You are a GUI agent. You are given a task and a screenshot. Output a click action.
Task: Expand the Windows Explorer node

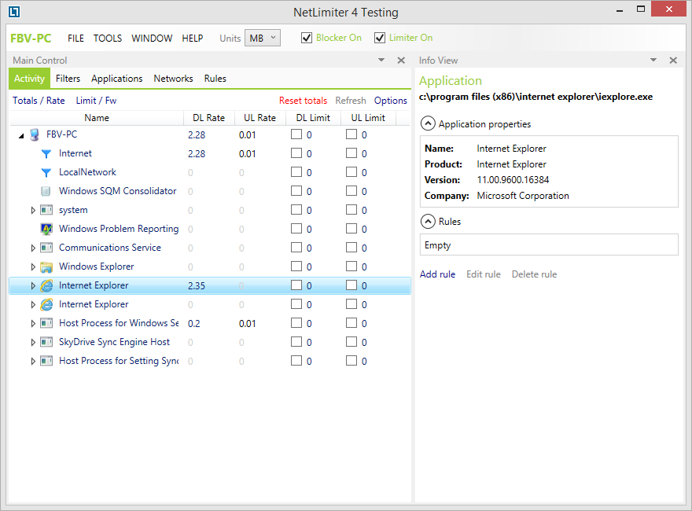click(x=33, y=267)
